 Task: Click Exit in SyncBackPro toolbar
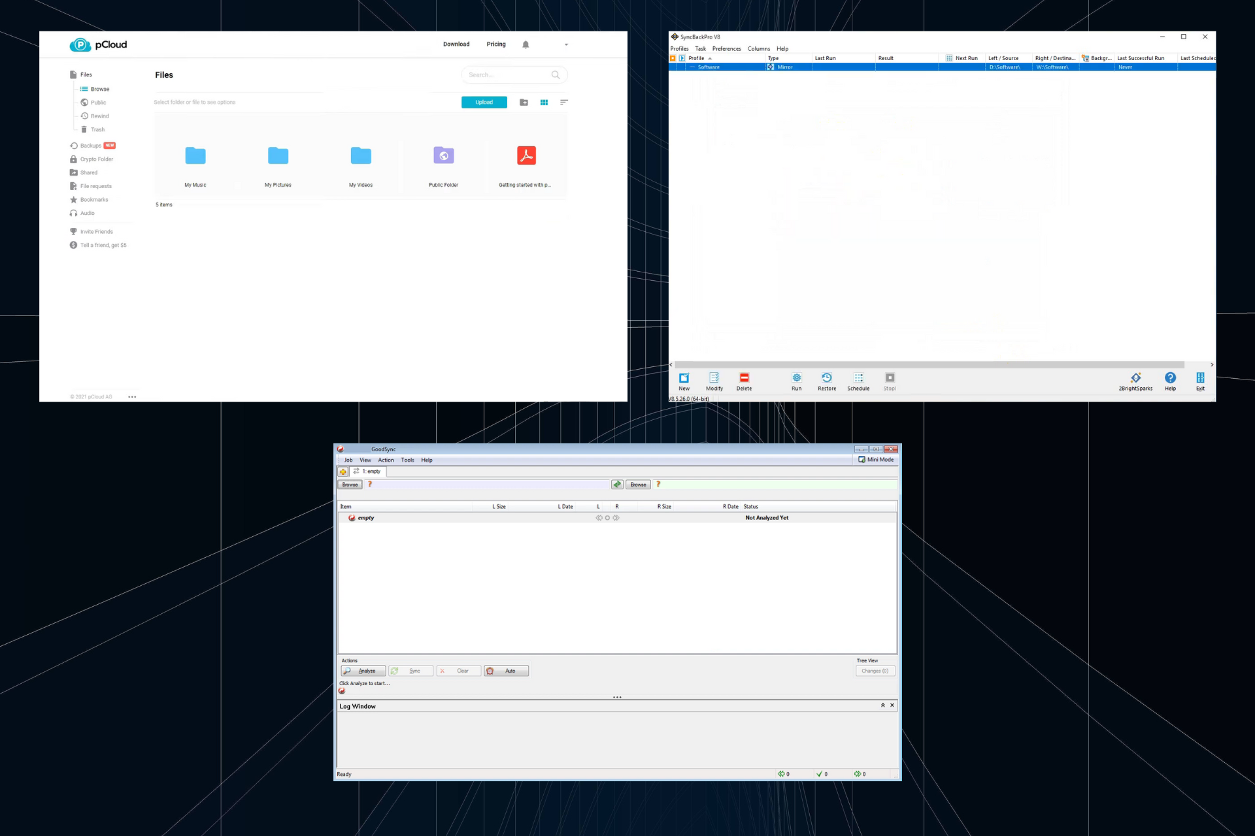pos(1201,382)
